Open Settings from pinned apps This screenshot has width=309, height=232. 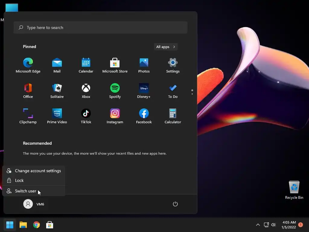(x=173, y=66)
